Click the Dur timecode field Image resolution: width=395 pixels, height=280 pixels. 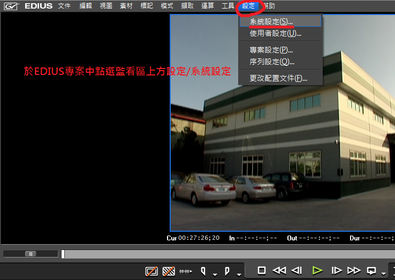pos(378,238)
